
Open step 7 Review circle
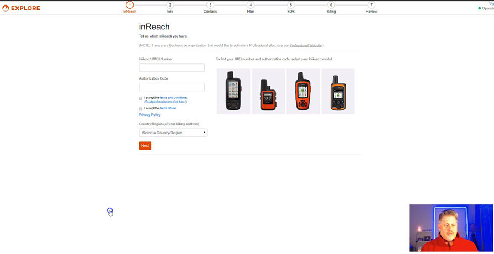click(x=371, y=5)
